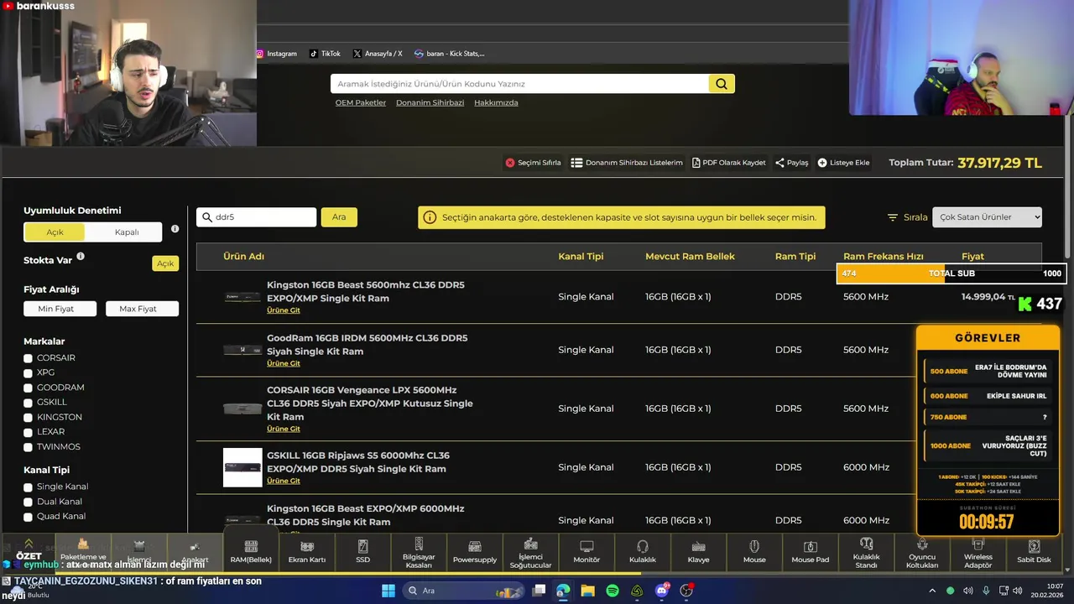The width and height of the screenshot is (1074, 604).
Task: Save as PDF with PDF Olarak Kaydet
Action: tap(728, 163)
